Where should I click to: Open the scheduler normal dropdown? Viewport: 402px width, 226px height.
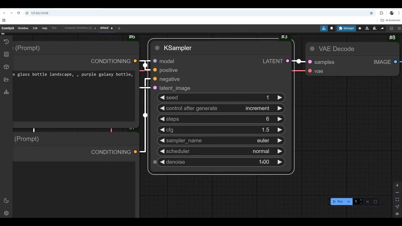point(221,151)
